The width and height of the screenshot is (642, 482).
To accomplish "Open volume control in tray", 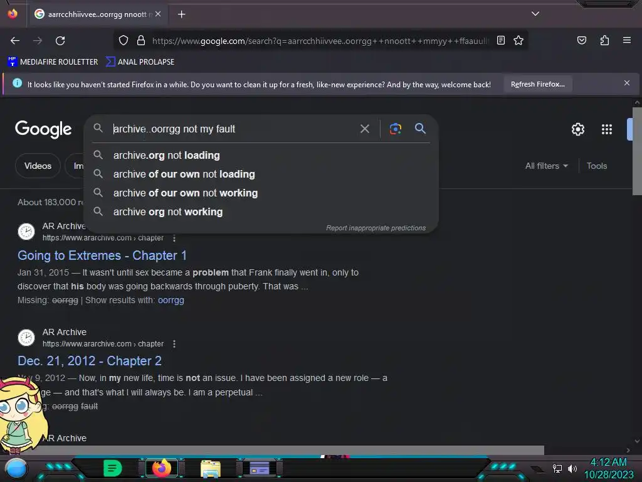I will pos(572,468).
